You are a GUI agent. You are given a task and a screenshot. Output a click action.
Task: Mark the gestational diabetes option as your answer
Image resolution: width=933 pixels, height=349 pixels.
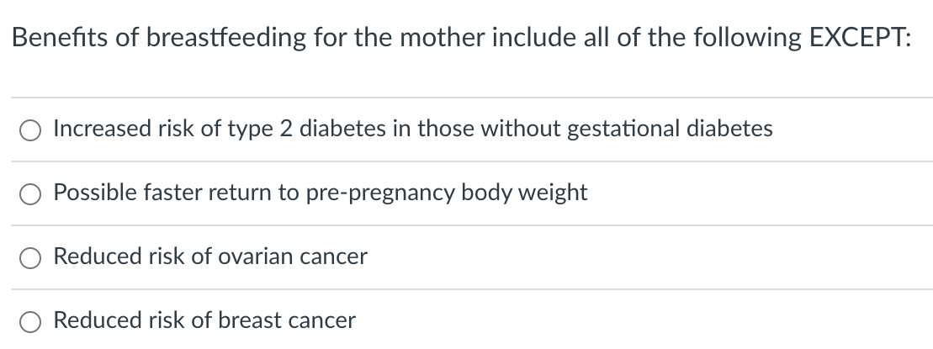pyautogui.click(x=29, y=130)
